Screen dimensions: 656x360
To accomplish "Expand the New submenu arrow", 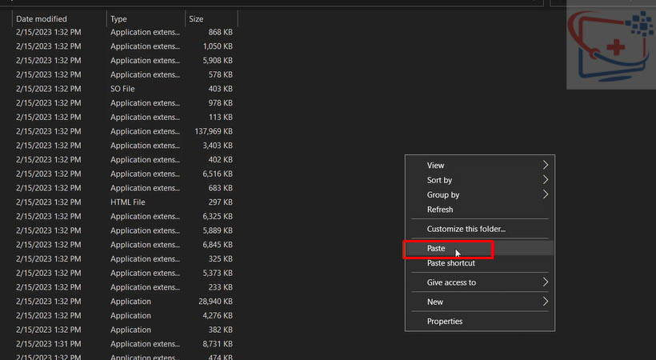I will [546, 302].
